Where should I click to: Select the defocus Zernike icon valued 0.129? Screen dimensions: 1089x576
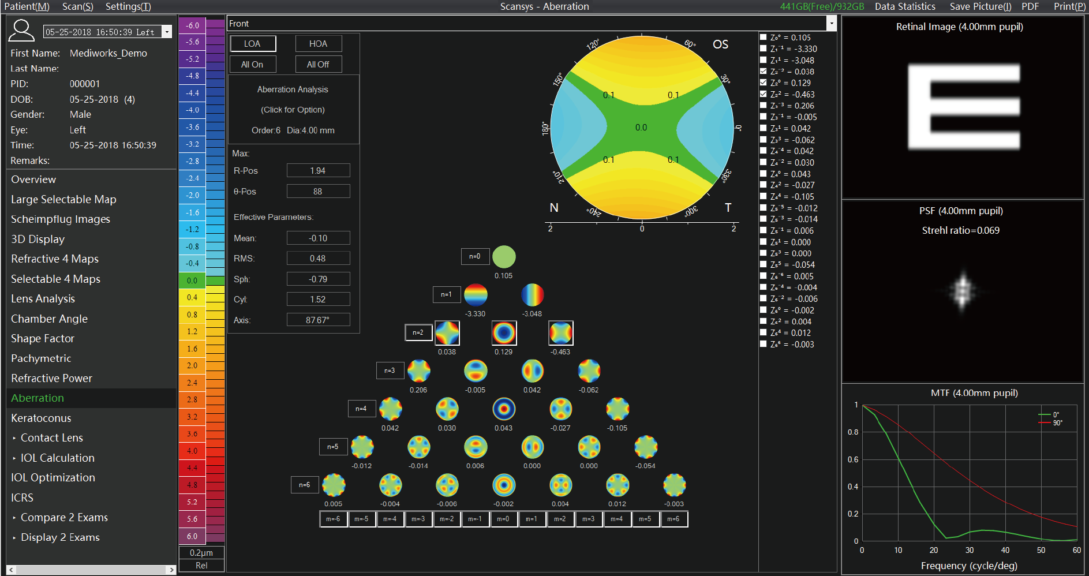click(x=504, y=333)
